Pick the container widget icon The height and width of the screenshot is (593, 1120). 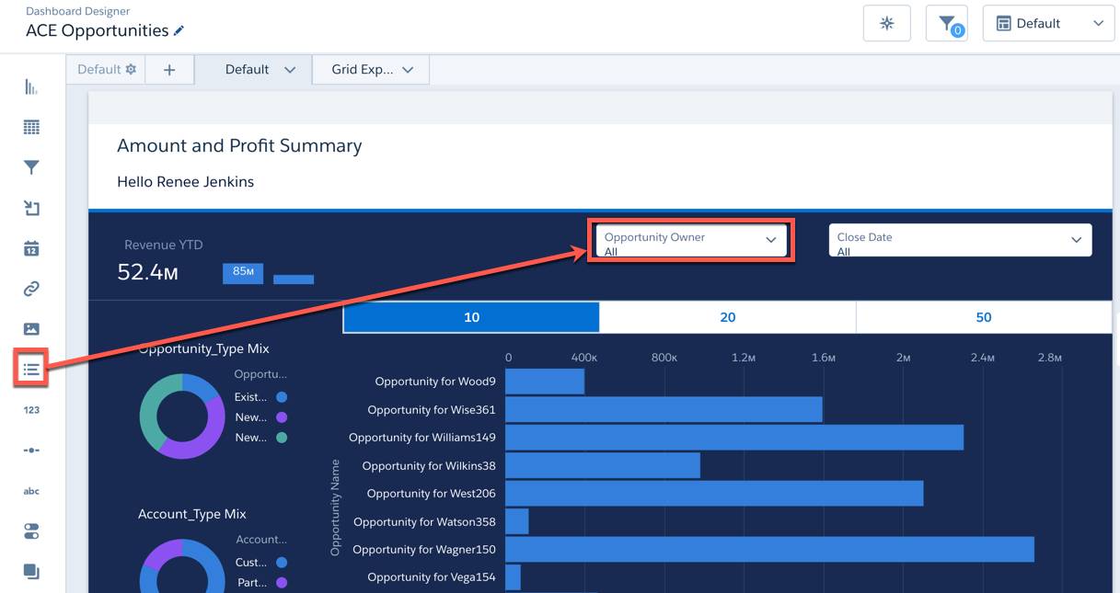(31, 572)
